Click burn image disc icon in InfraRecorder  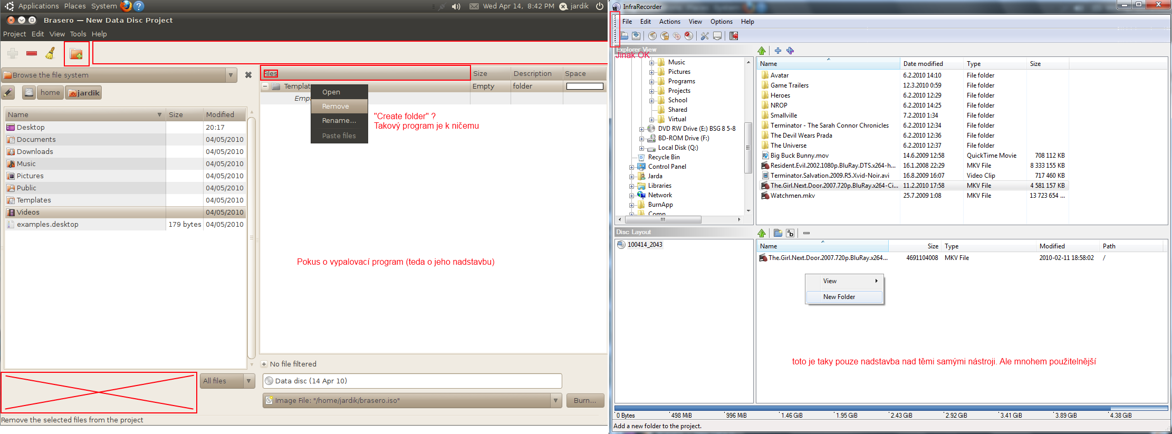[665, 36]
